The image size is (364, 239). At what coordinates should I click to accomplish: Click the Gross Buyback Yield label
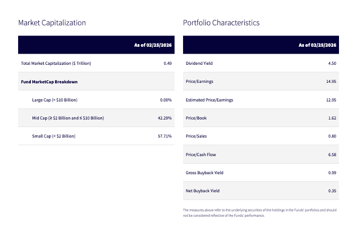click(203, 173)
